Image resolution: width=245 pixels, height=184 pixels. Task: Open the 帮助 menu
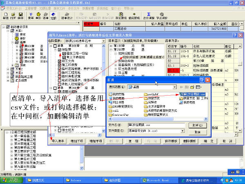129,8
